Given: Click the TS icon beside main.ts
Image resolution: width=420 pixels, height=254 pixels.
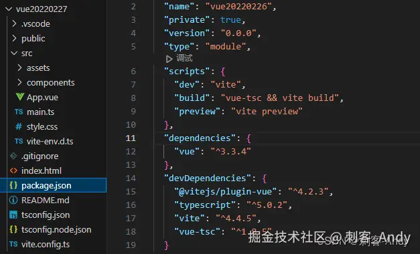Looking at the screenshot, I should pos(19,112).
